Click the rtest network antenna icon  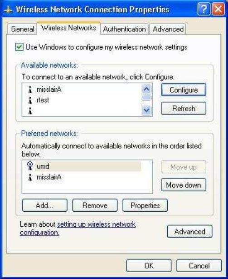click(30, 100)
